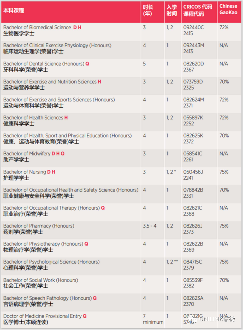The image size is (243, 330).
Task: Select Bachelor of Midwifery course name
Action: tap(27, 154)
